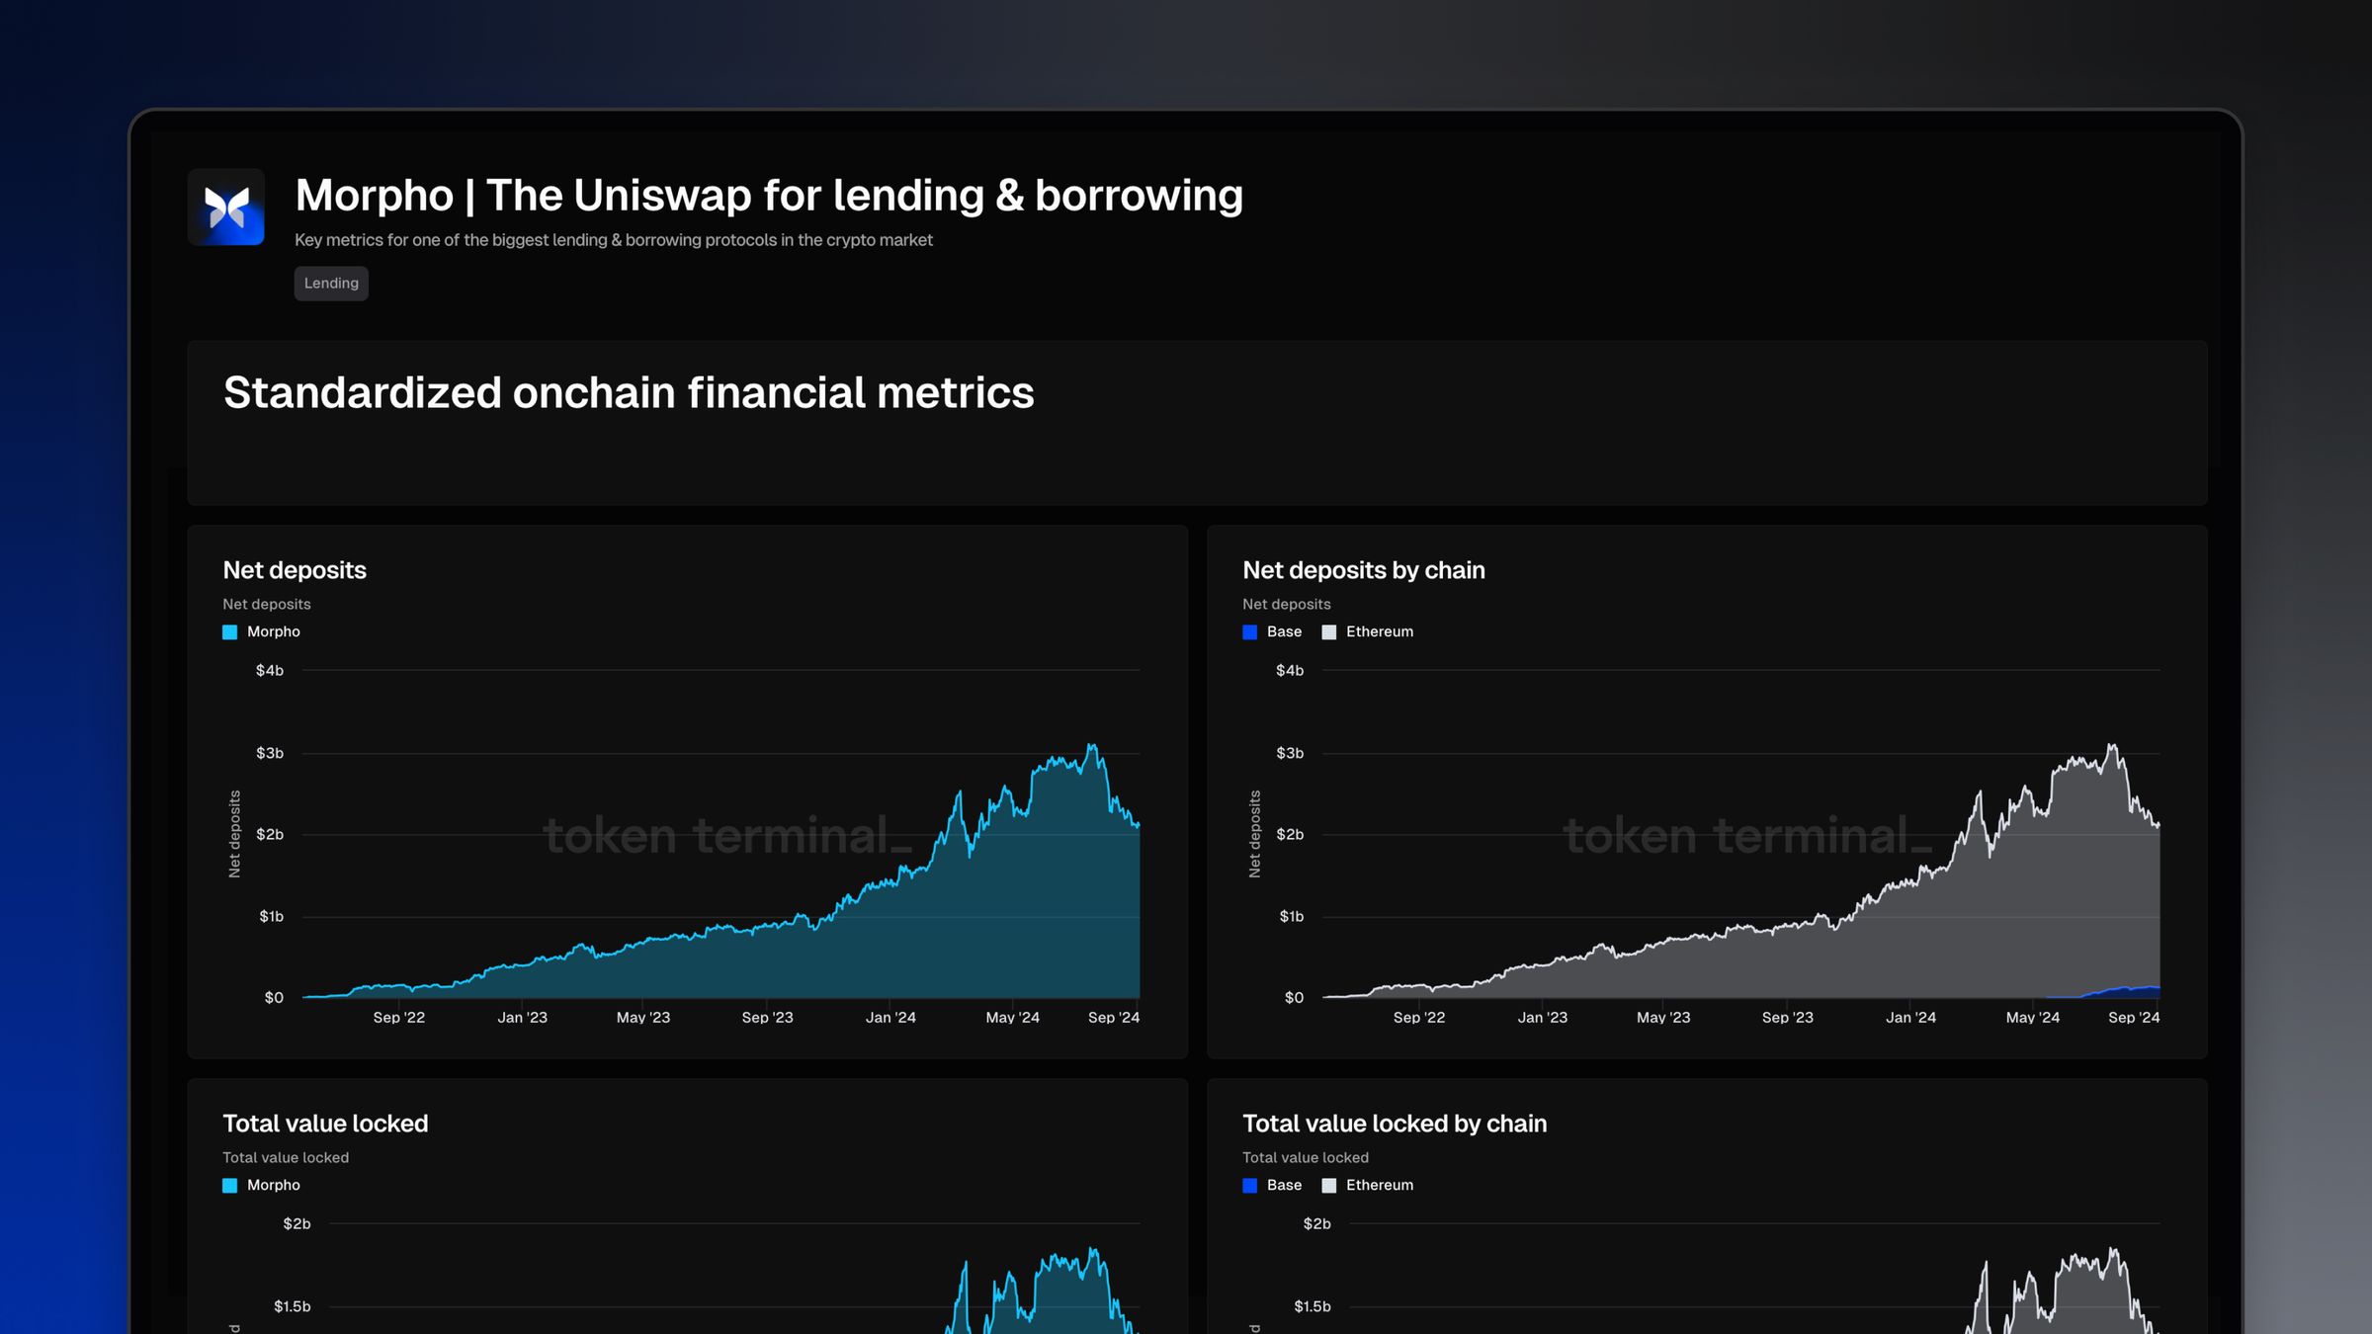
Task: Expand the Net deposits by chain panel
Action: click(x=1364, y=570)
